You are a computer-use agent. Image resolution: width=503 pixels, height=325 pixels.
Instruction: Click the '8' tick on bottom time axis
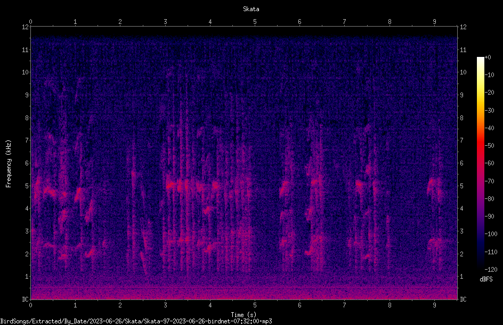pos(390,305)
